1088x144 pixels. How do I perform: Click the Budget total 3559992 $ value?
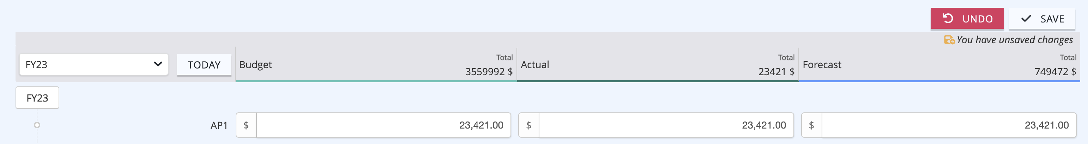point(489,72)
